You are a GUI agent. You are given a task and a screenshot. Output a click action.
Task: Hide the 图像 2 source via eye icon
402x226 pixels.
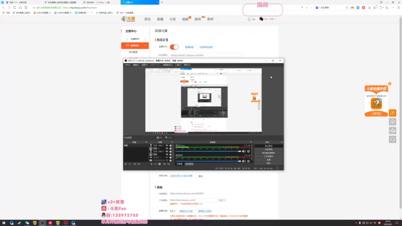click(x=167, y=148)
